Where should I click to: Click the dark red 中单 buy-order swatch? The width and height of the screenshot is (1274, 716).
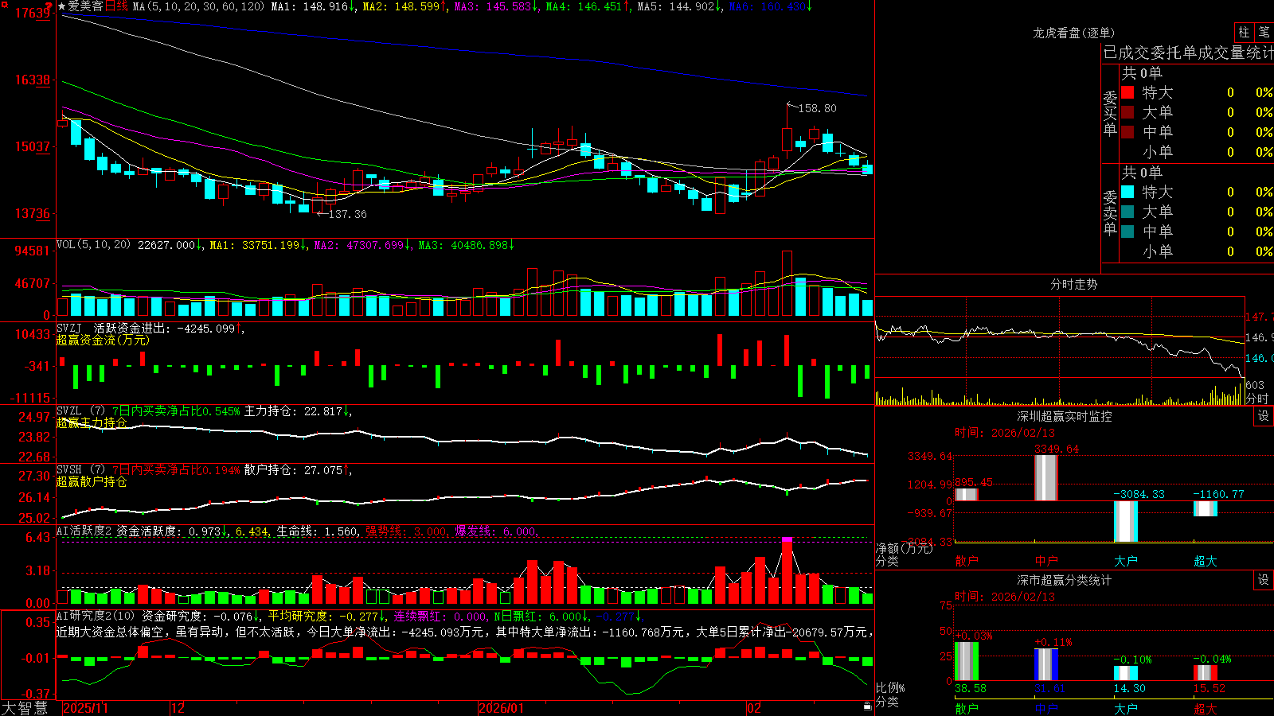click(1127, 132)
